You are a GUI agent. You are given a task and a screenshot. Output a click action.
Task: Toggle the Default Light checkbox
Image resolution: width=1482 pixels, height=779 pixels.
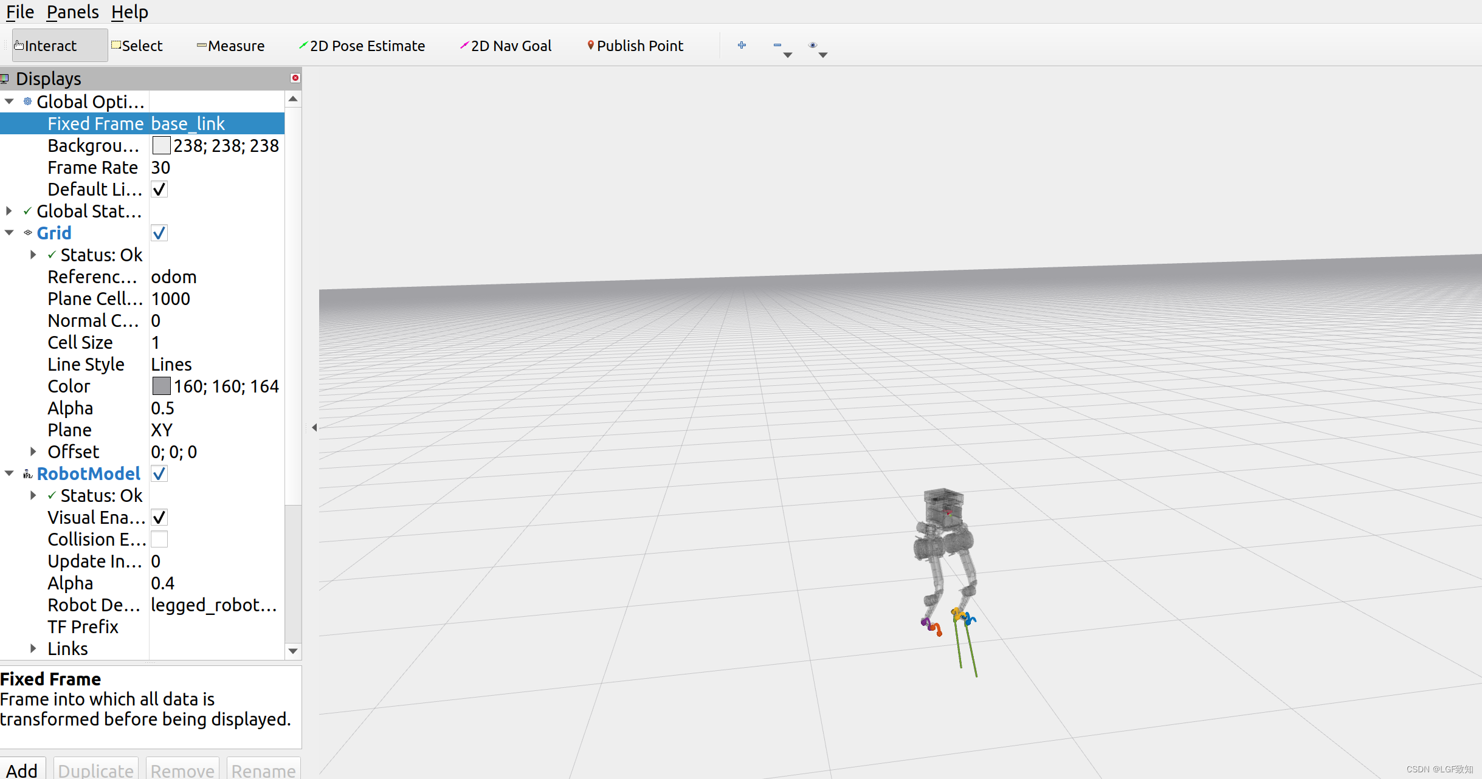[159, 190]
